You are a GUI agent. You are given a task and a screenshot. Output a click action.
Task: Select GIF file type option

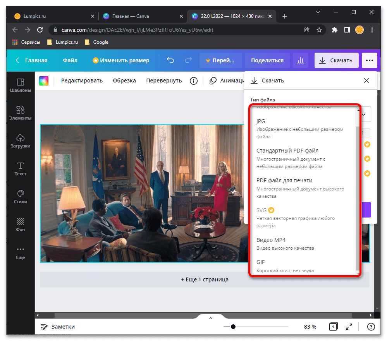pyautogui.click(x=304, y=266)
